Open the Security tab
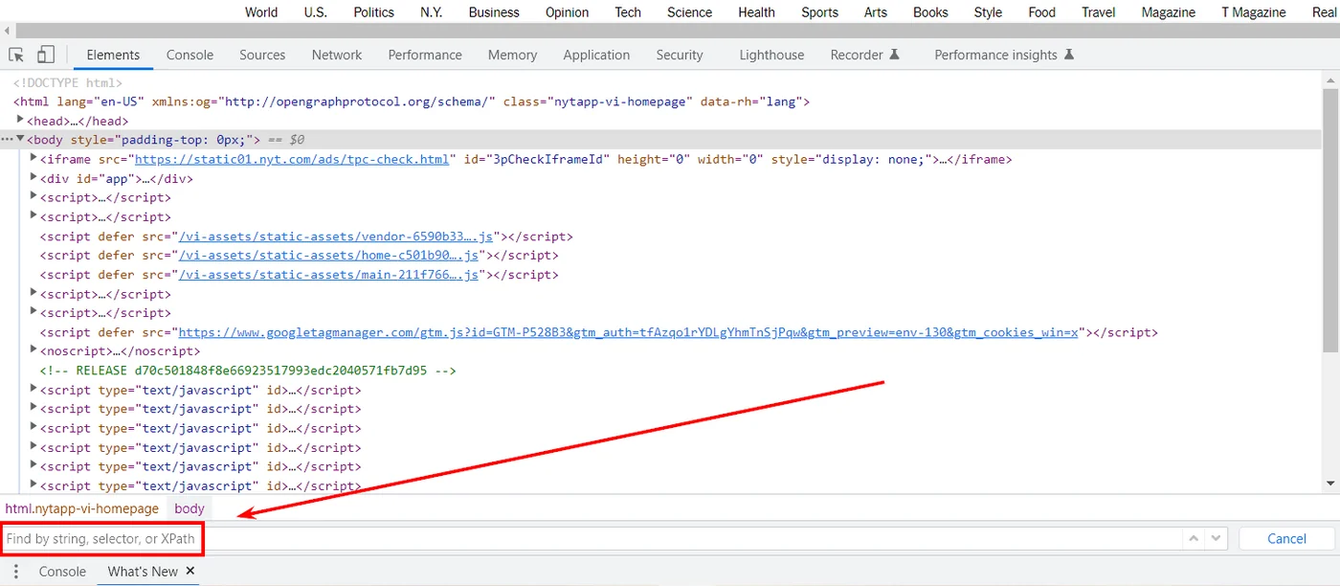The width and height of the screenshot is (1340, 586). tap(680, 55)
